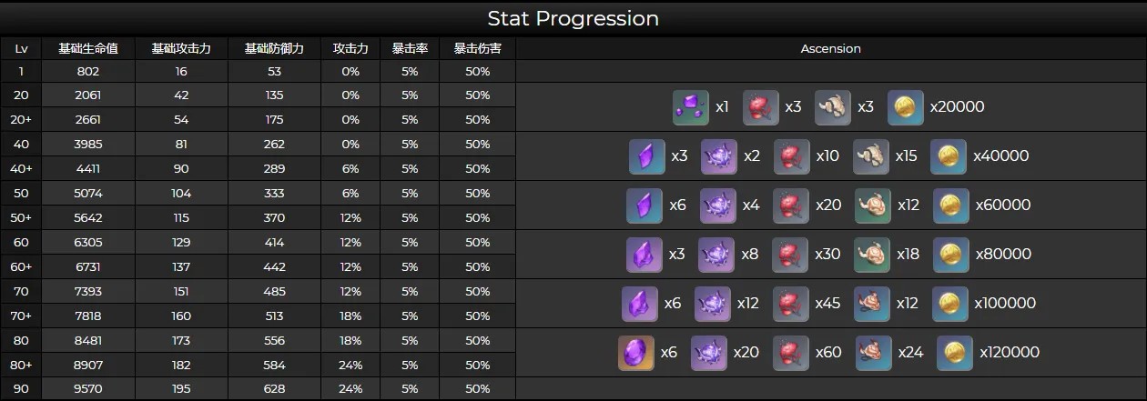Screen dimensions: 1147x401
Task: Click the purple crystal shard icon marked x3 in level 40 row
Action: pos(647,156)
